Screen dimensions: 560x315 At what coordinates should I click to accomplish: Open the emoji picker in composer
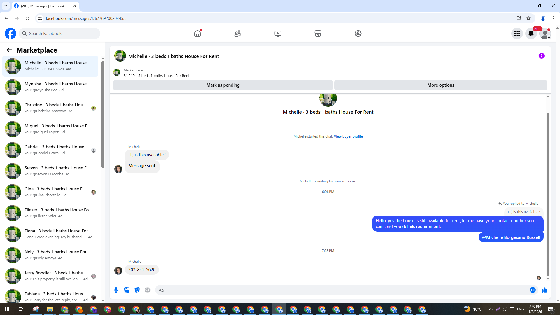coord(533,290)
